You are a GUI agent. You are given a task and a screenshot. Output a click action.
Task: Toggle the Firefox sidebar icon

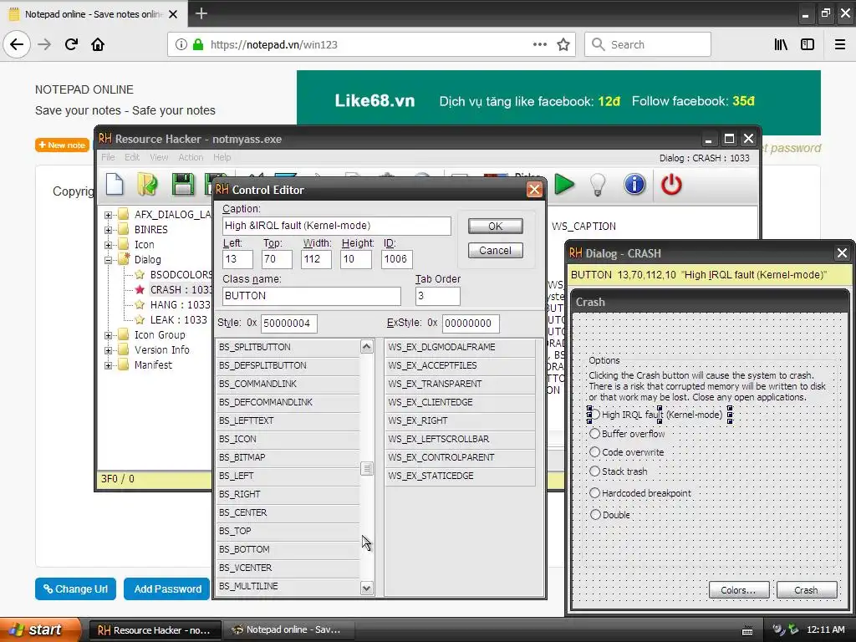coord(808,44)
